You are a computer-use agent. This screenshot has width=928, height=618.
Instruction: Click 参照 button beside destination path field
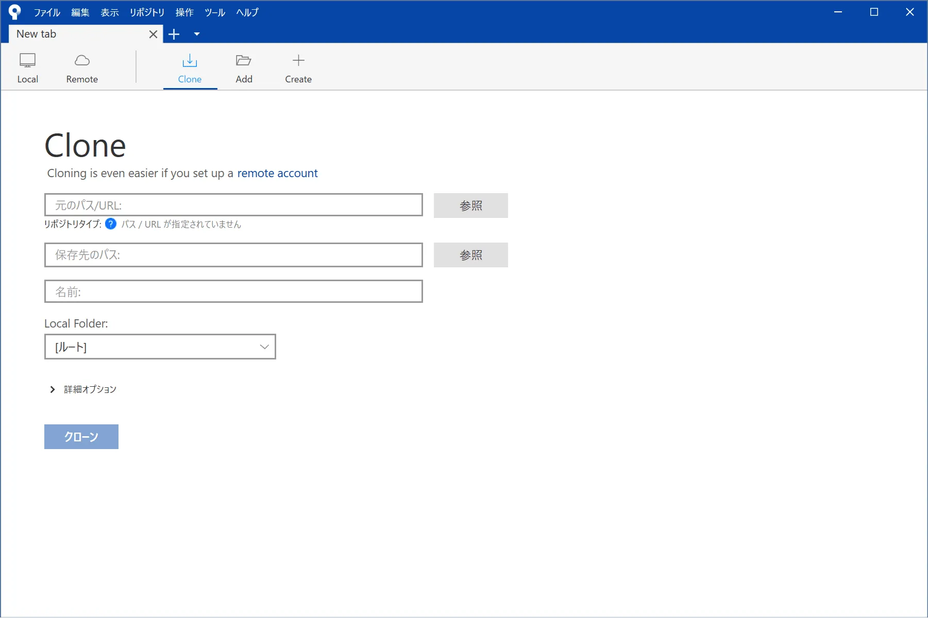pyautogui.click(x=470, y=255)
